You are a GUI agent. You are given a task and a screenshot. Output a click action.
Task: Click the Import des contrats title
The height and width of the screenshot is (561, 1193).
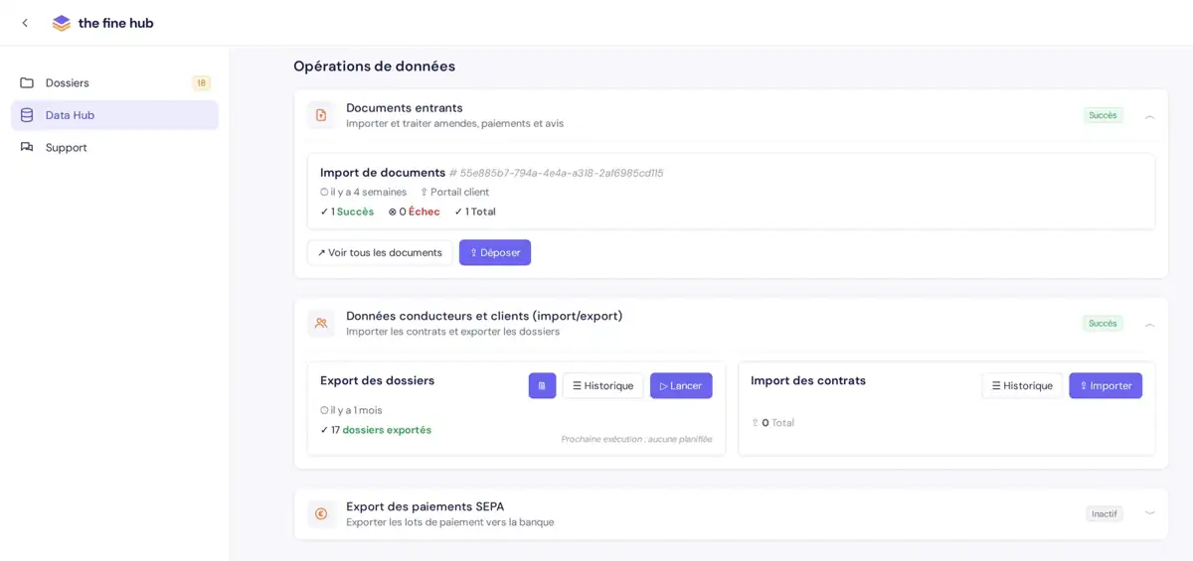point(808,380)
